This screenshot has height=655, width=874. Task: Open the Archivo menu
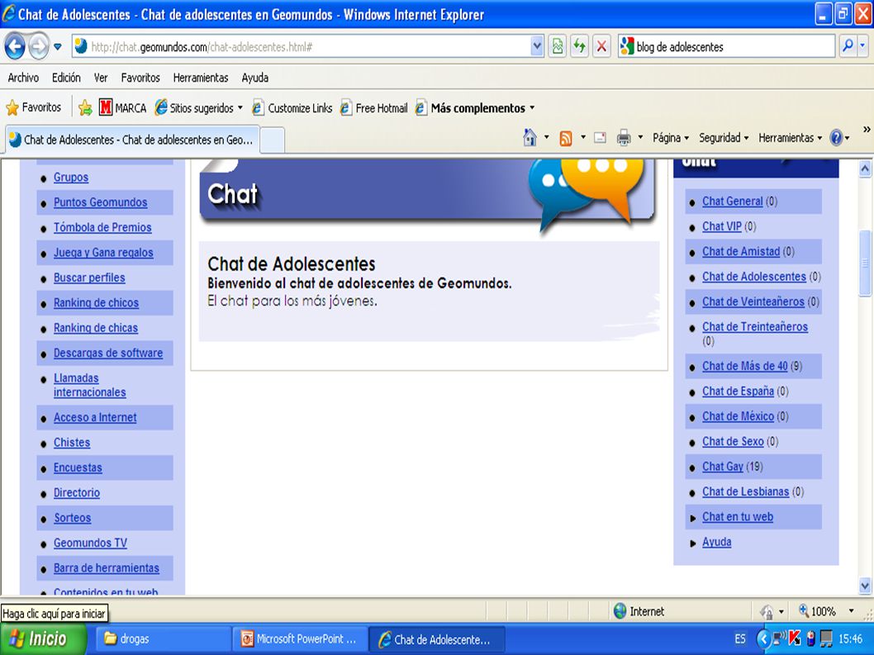23,78
